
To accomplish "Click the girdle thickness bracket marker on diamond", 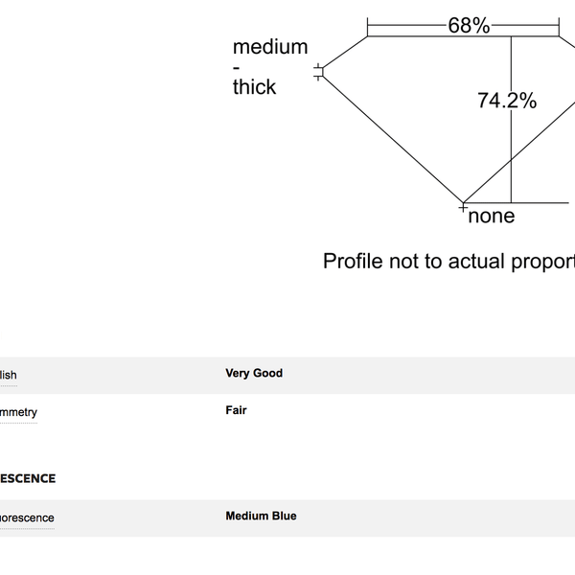I will [x=318, y=72].
